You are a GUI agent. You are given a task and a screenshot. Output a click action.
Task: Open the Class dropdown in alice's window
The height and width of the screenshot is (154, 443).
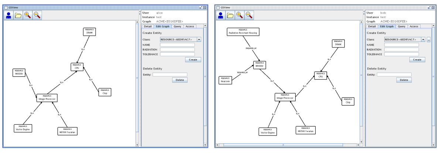(x=199, y=39)
